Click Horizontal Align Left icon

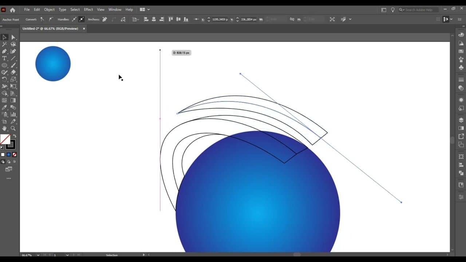pyautogui.click(x=146, y=19)
